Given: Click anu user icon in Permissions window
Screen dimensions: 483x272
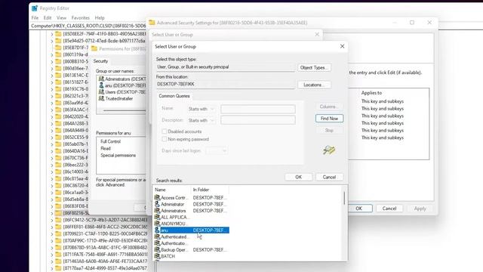Looking at the screenshot, I should click(x=101, y=85).
